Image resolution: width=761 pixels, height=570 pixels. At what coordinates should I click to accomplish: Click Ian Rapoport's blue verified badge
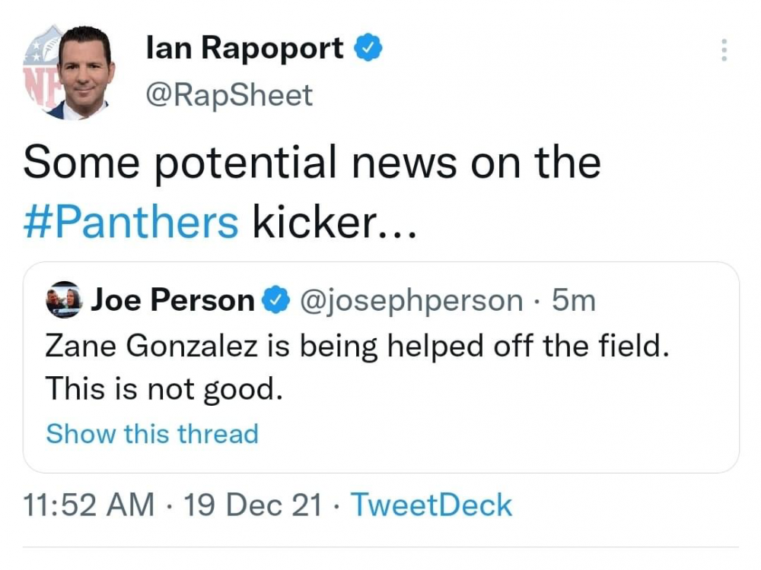tap(368, 49)
